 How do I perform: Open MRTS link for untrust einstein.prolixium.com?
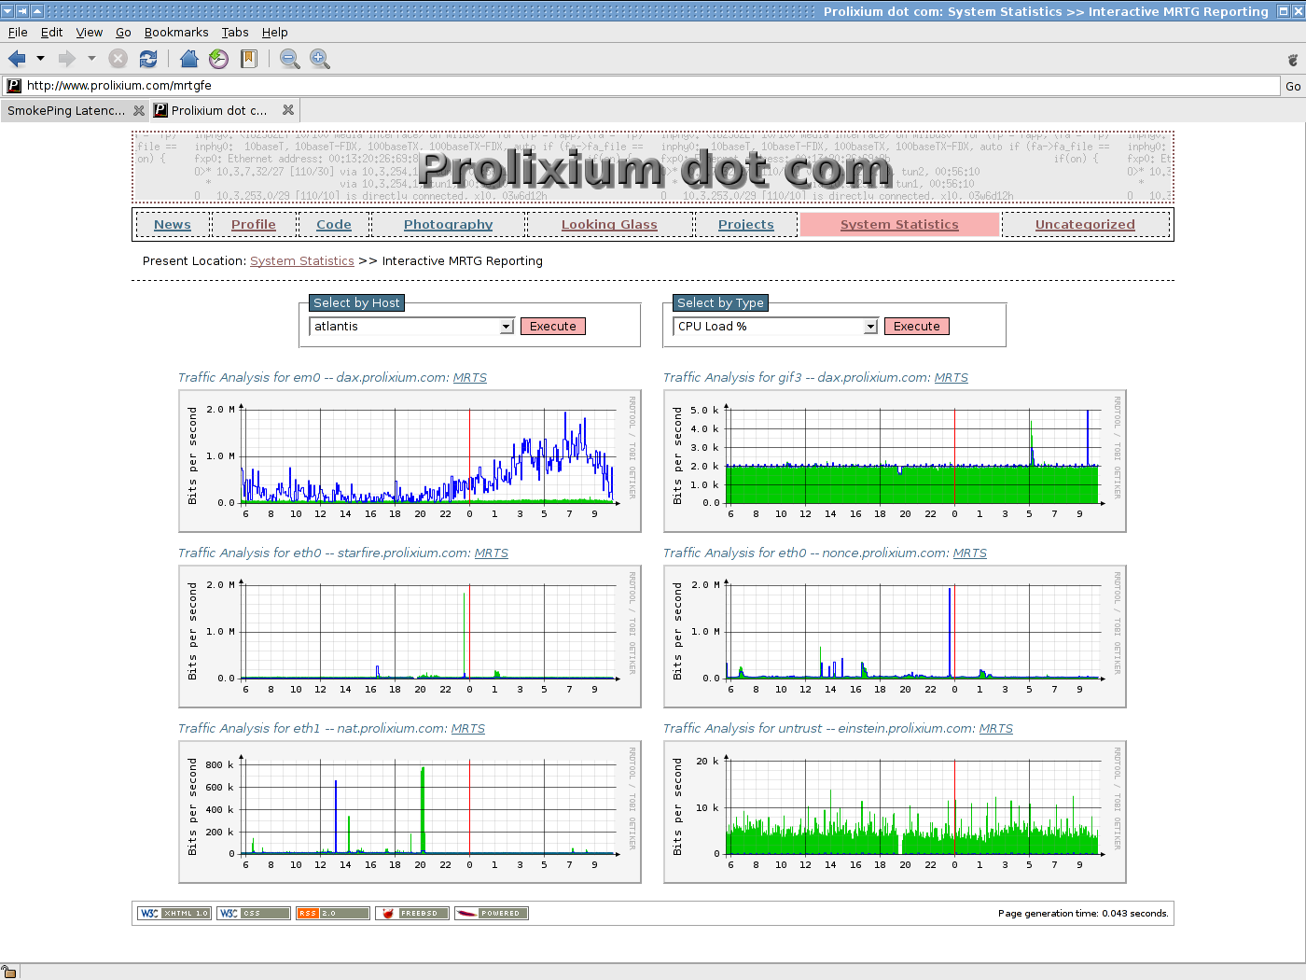pos(996,729)
